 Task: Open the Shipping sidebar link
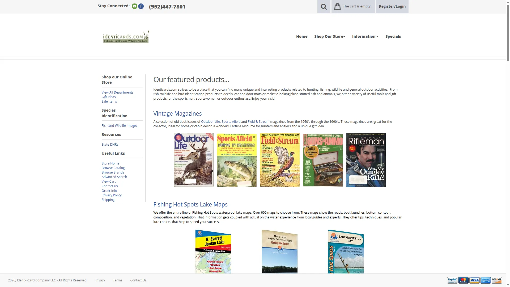(108, 200)
